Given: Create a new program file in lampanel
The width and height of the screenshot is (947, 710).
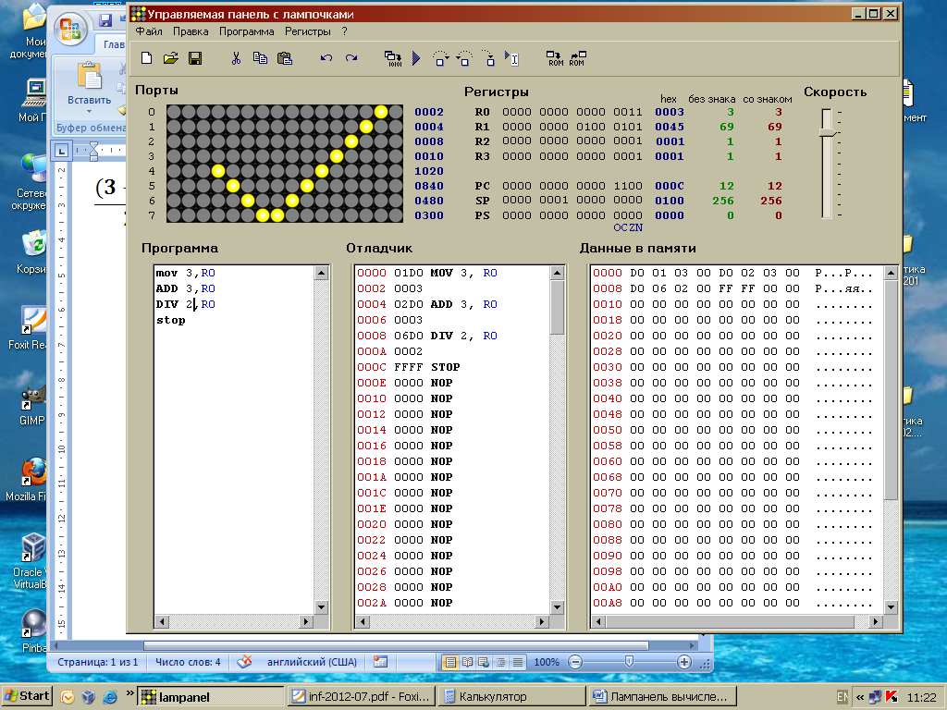Looking at the screenshot, I should [146, 58].
